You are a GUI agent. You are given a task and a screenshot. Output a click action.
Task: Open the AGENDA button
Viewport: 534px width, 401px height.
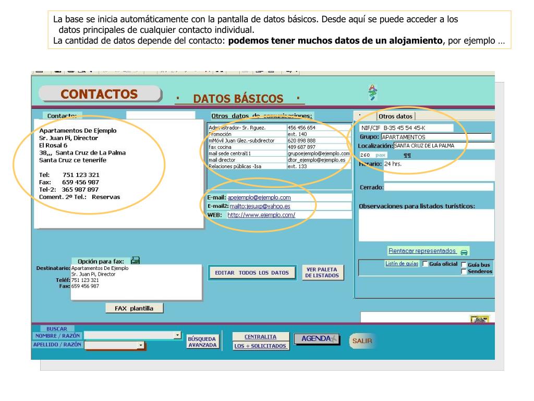click(317, 338)
